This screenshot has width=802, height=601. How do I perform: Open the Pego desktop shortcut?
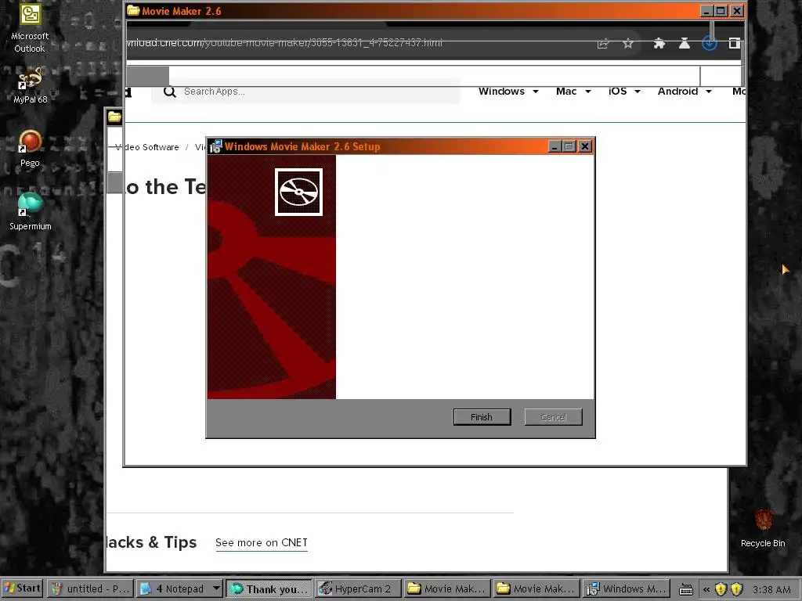pyautogui.click(x=30, y=149)
